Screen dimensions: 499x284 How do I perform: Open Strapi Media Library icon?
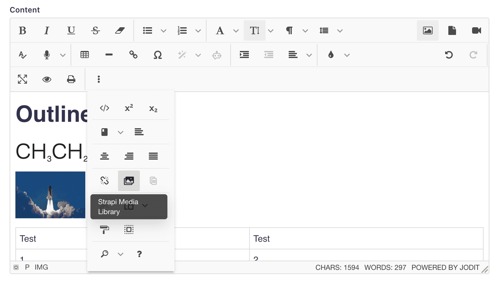(129, 181)
